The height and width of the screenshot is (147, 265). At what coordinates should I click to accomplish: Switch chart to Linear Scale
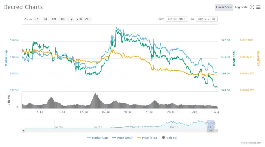coord(224,7)
